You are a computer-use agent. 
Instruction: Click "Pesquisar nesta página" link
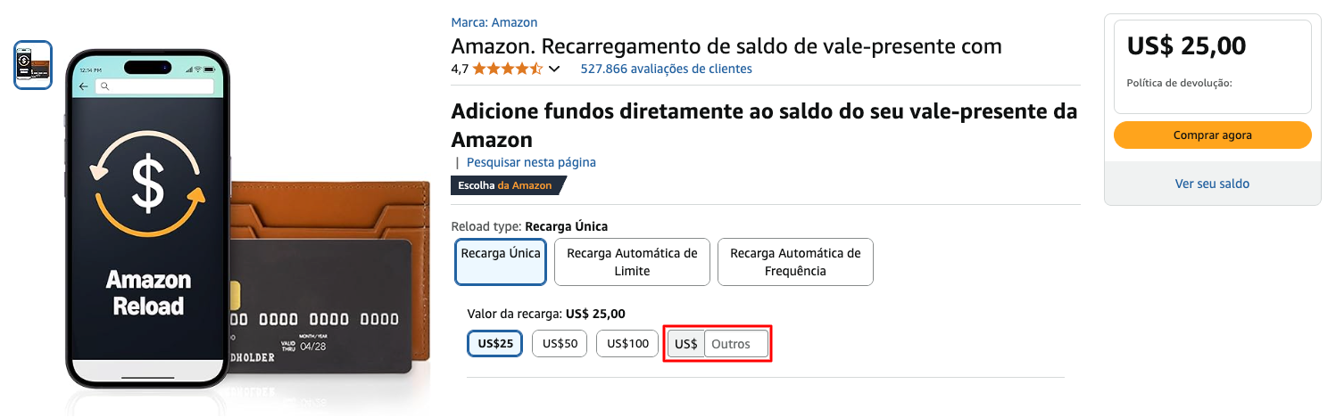(x=531, y=162)
